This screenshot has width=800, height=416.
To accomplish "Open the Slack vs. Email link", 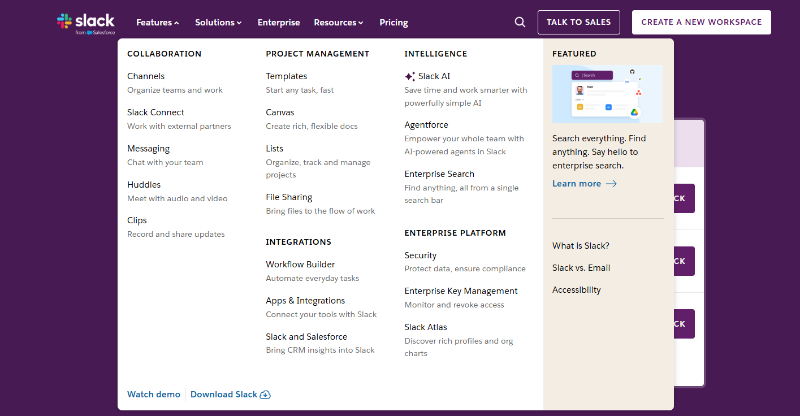I will [x=581, y=268].
